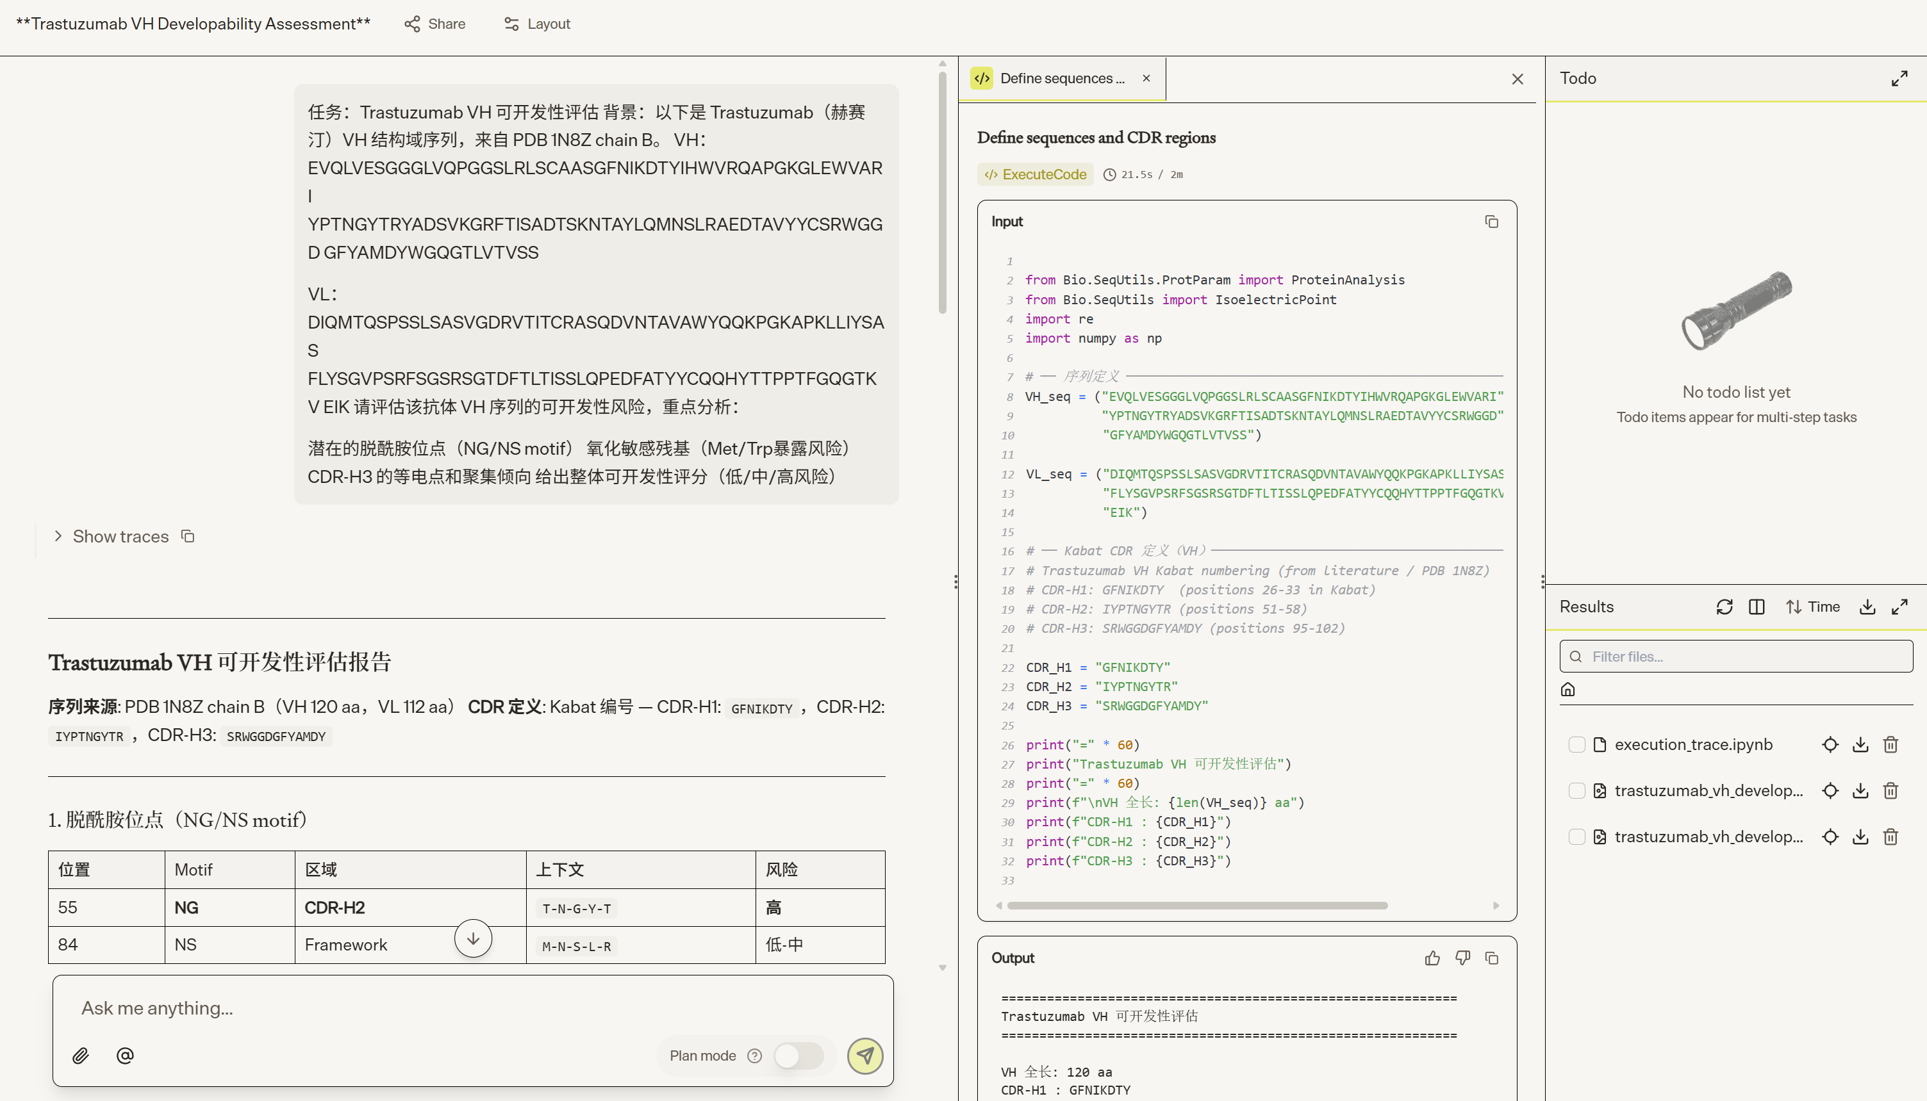
Task: Click the Share button
Action: 434,24
